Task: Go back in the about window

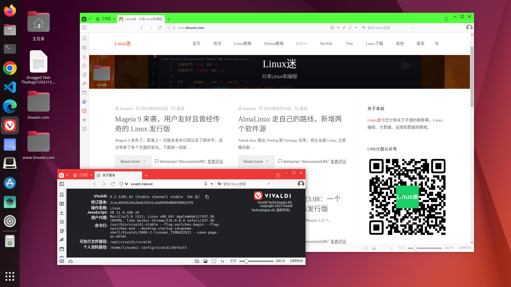Action: pyautogui.click(x=94, y=184)
